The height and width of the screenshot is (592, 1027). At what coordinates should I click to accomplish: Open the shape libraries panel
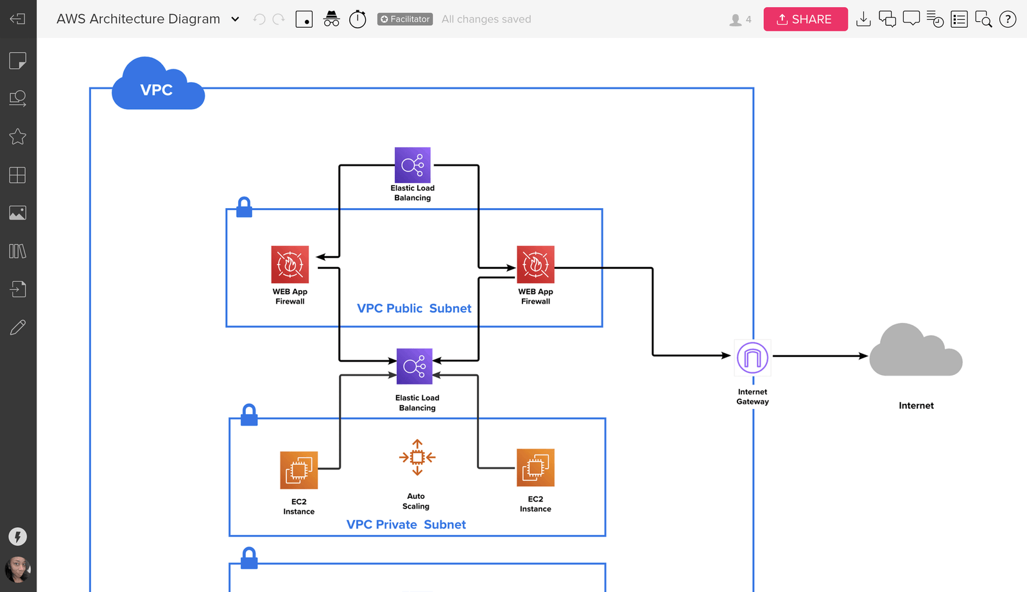[18, 251]
